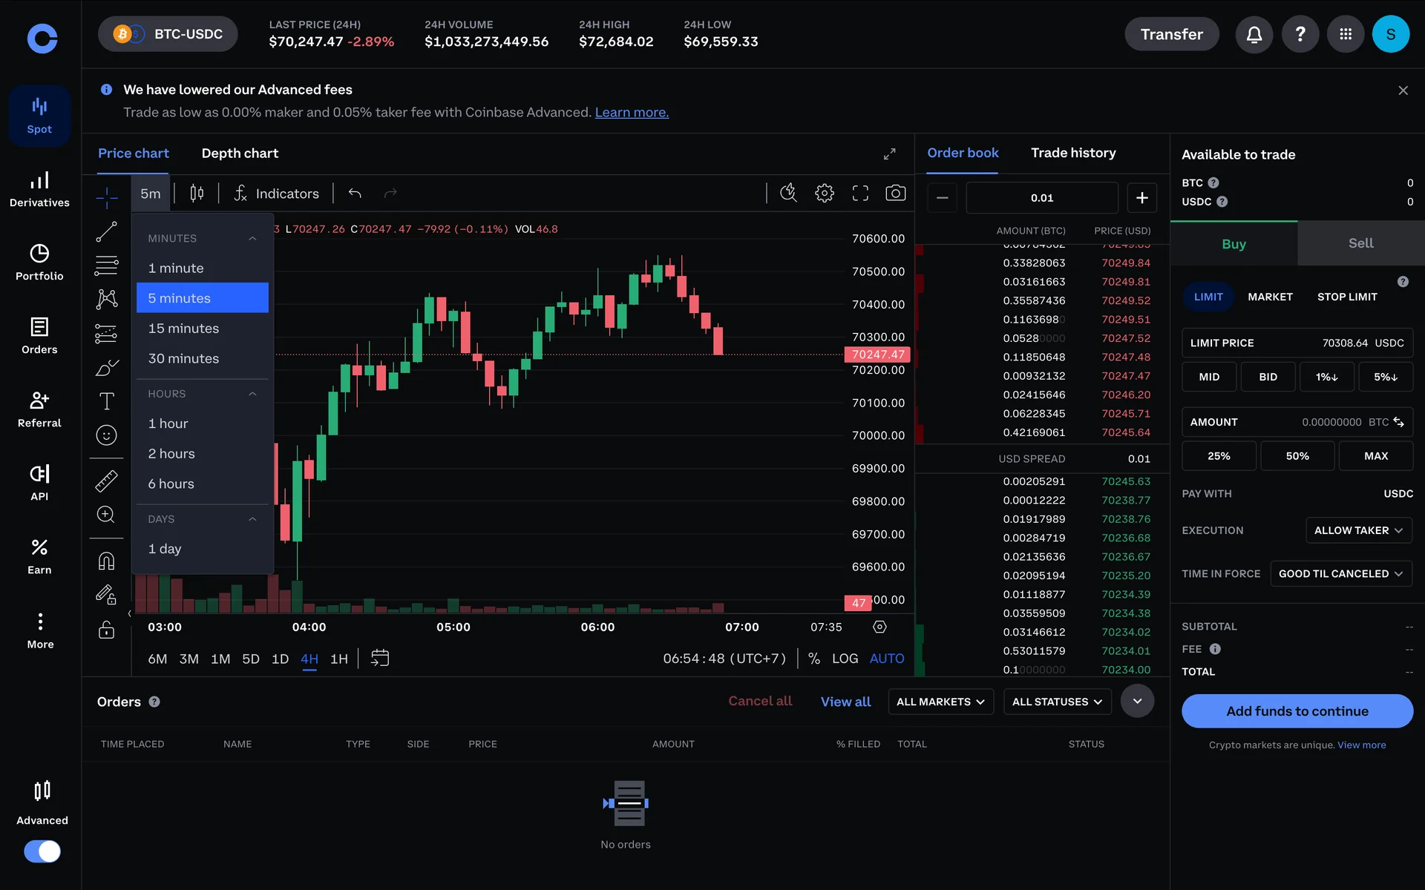Open the ALL MARKETS dropdown
Image resolution: width=1425 pixels, height=890 pixels.
pyautogui.click(x=940, y=702)
